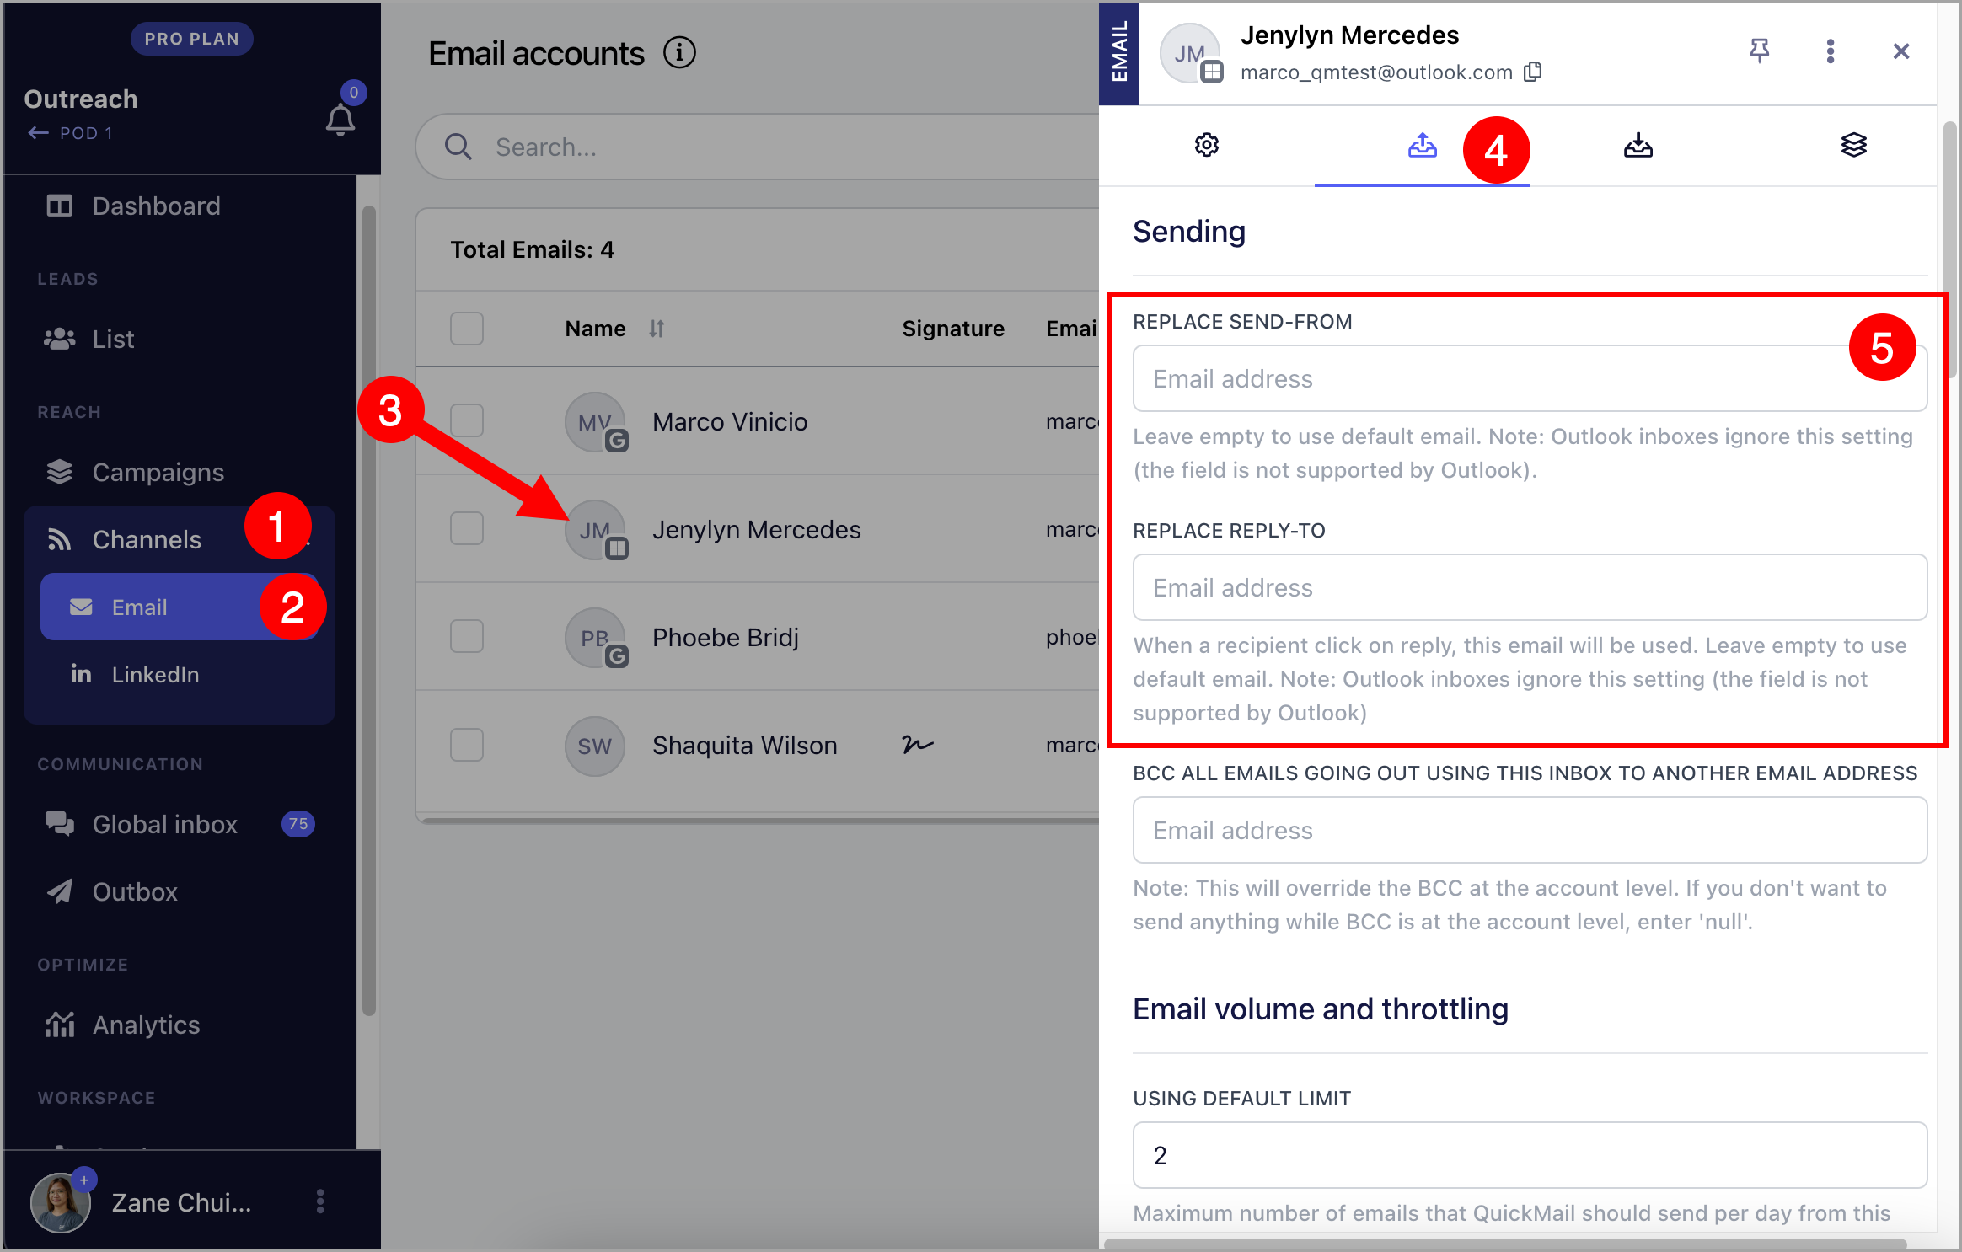Open Phoebe Bridj email account
The height and width of the screenshot is (1252, 1962).
(x=726, y=637)
